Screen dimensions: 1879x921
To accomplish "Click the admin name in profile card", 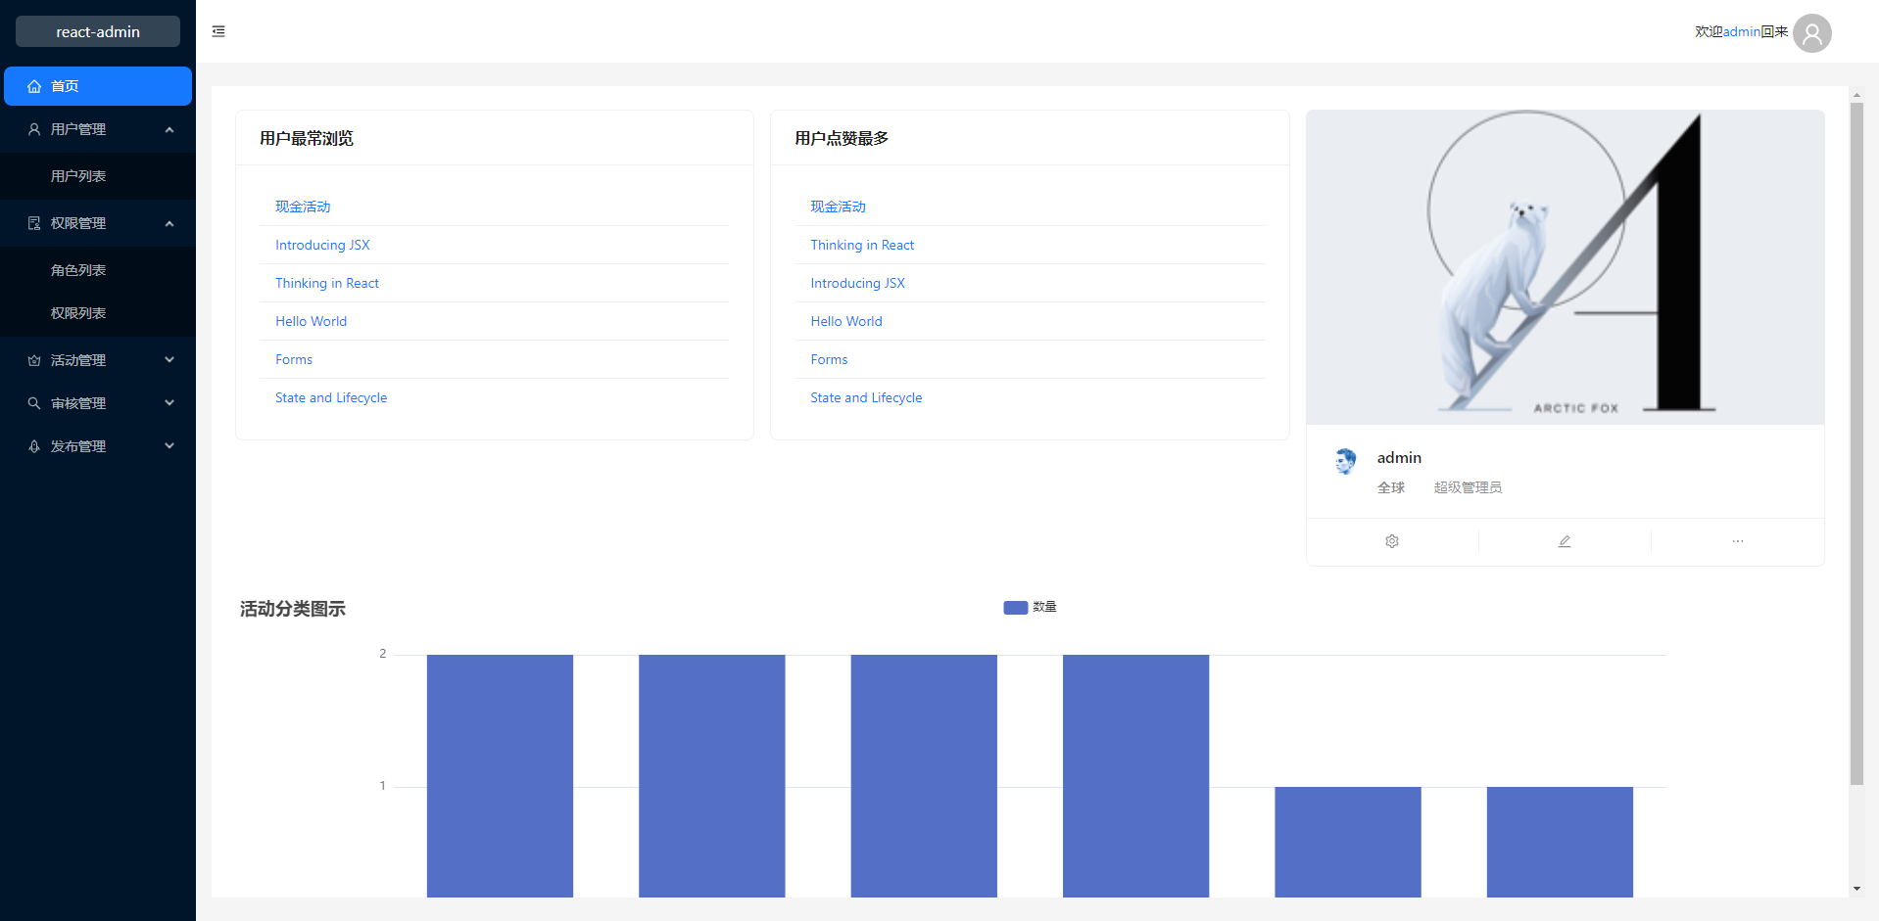I will coord(1399,457).
